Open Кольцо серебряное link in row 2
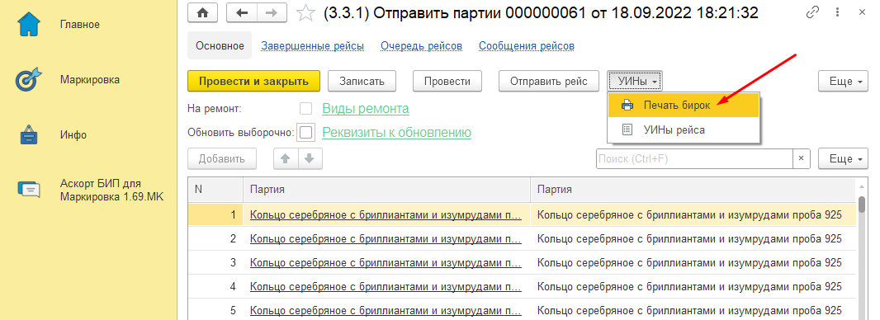This screenshot has height=320, width=880. (386, 238)
